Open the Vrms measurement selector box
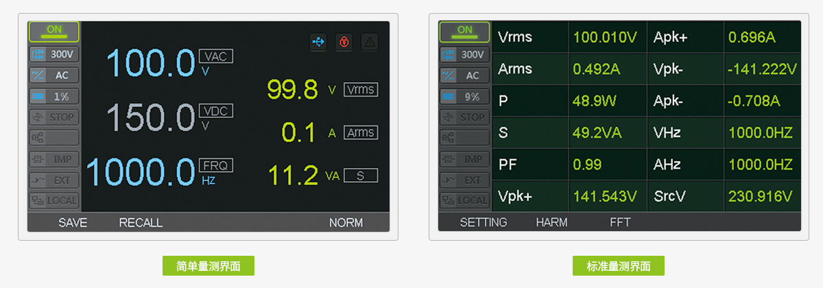The width and height of the screenshot is (823, 288). tap(360, 90)
